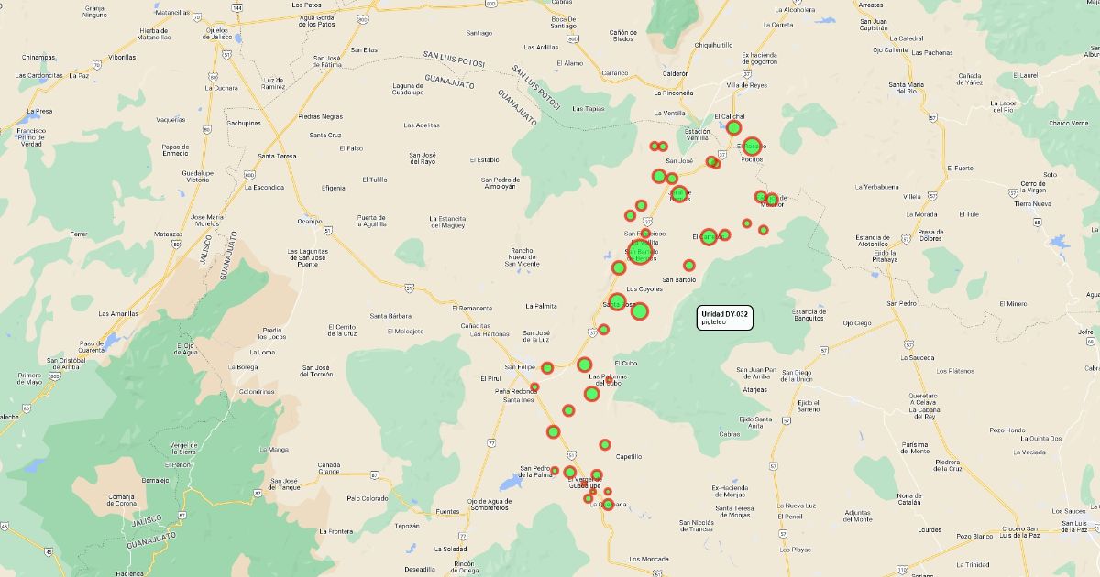The image size is (1100, 577).
Task: Select the marker overlapping the Santa Rosa label
Action: (617, 302)
